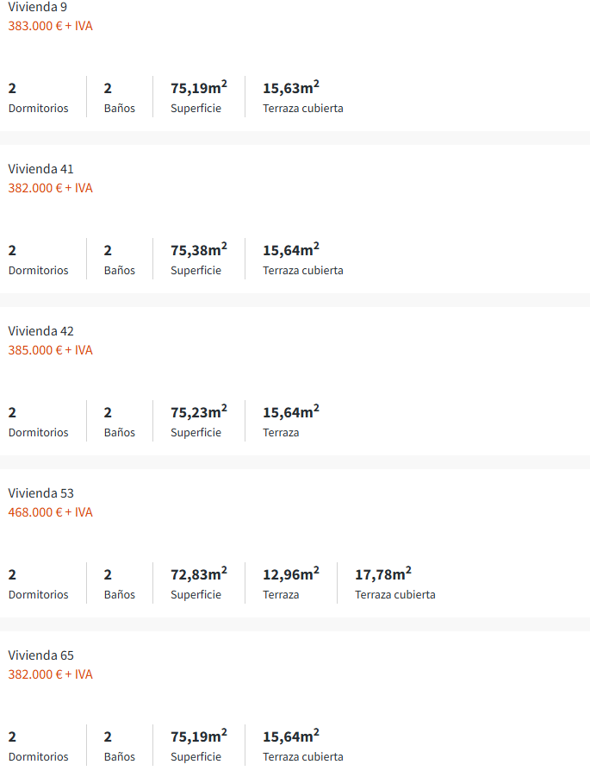
Task: Click Vivienda 9's 75,19m² Superficie value
Action: coord(198,88)
